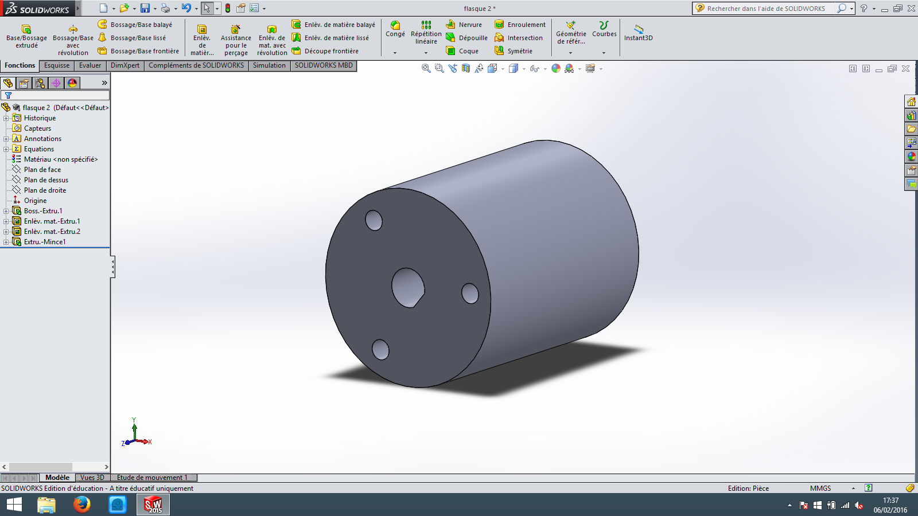
Task: Apply a Congé fillet feature
Action: (x=395, y=29)
